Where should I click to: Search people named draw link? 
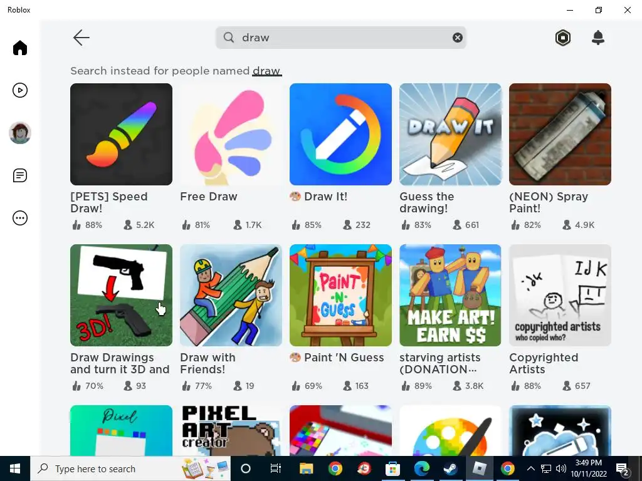266,71
